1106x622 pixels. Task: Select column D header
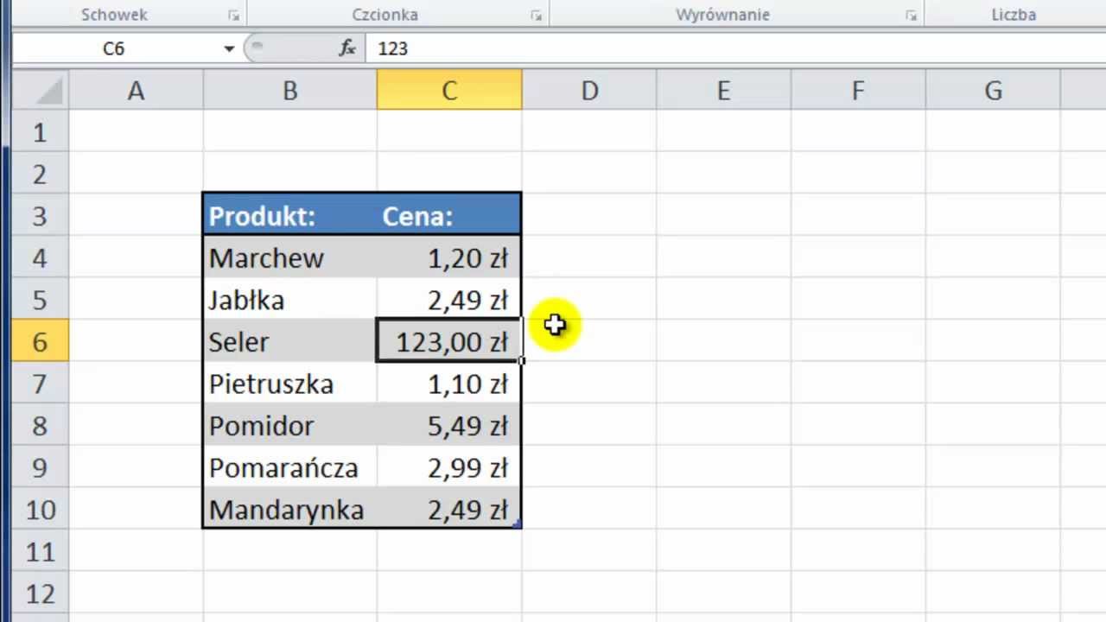pos(589,90)
